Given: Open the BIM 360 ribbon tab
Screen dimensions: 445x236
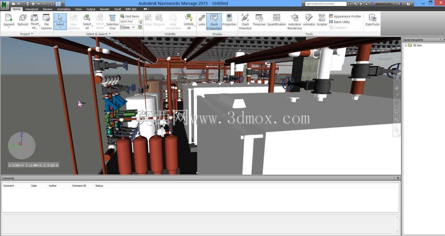Looking at the screenshot, I should (x=131, y=9).
